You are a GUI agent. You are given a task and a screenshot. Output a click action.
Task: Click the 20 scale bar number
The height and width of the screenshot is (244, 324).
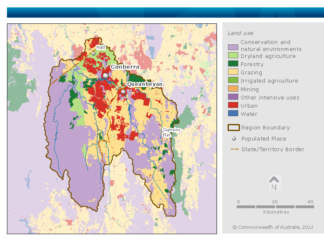tap(275, 202)
